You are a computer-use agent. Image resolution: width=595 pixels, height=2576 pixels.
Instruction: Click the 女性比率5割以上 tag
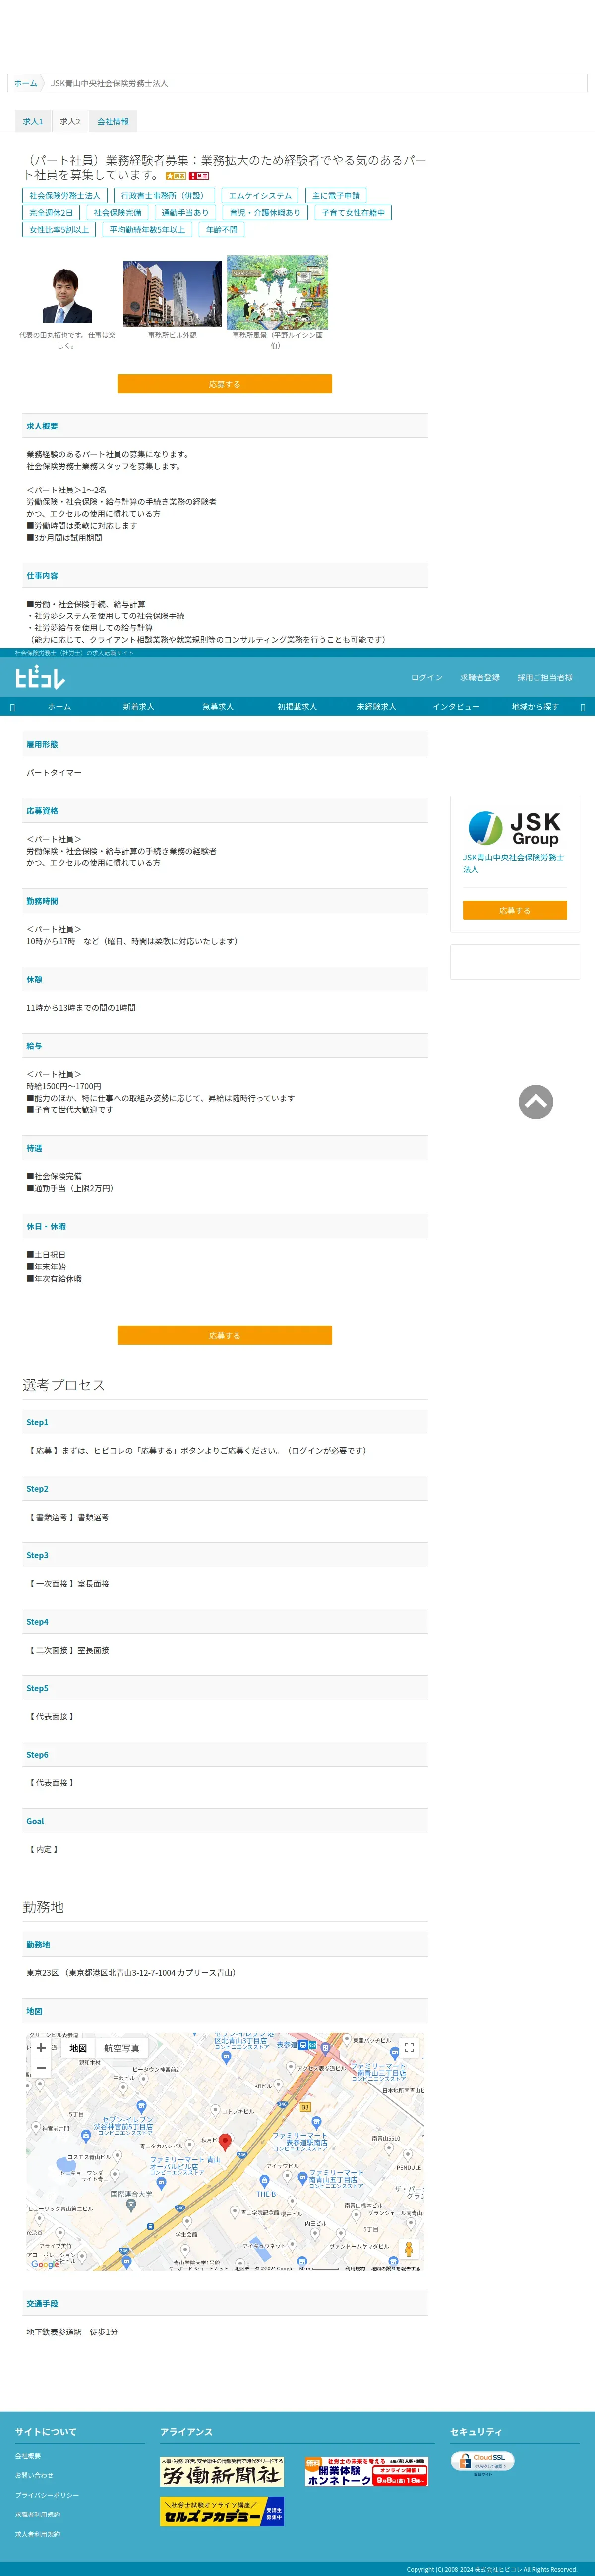(x=59, y=230)
